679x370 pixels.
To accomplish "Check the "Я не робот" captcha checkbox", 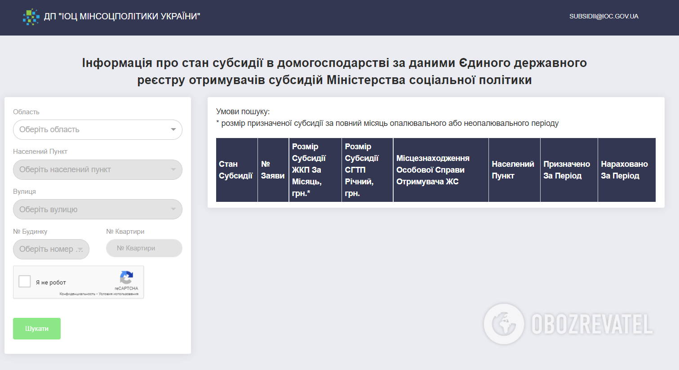I will point(25,282).
